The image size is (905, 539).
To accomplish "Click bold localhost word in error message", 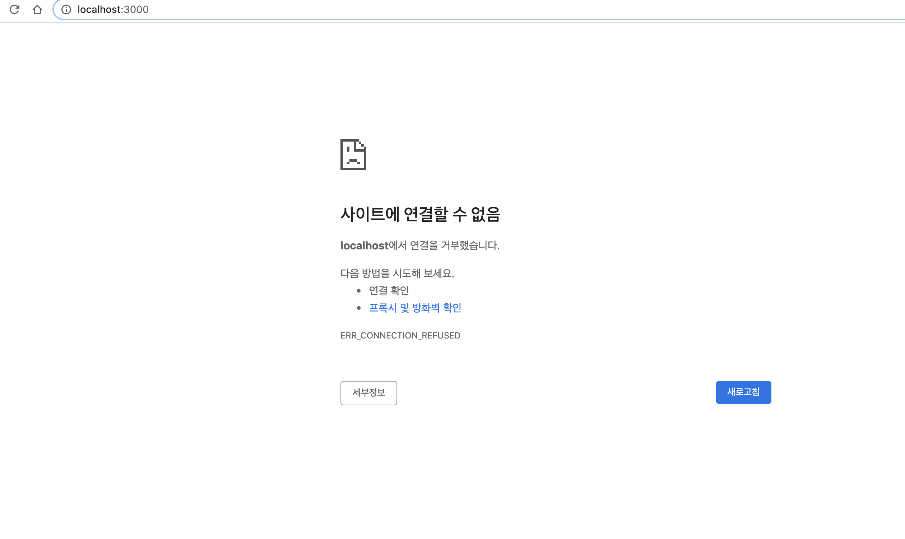I will pyautogui.click(x=364, y=245).
